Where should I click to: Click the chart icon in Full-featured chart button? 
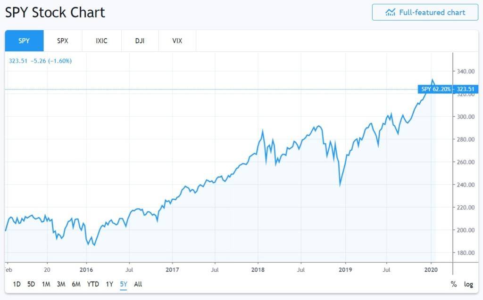(390, 12)
